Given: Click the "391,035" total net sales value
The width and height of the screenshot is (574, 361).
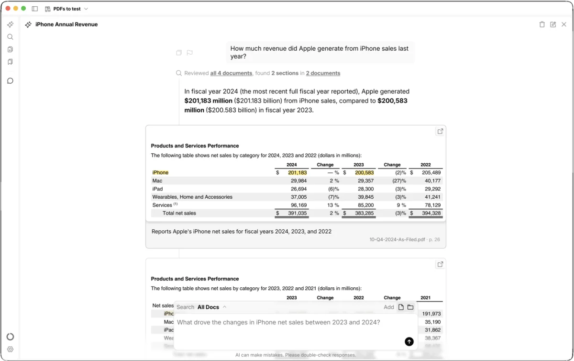Looking at the screenshot, I should (x=297, y=213).
